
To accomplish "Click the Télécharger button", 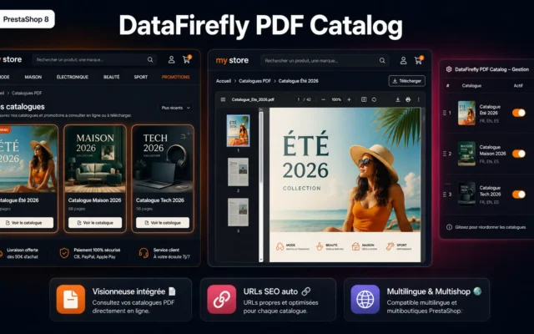I will click(406, 81).
